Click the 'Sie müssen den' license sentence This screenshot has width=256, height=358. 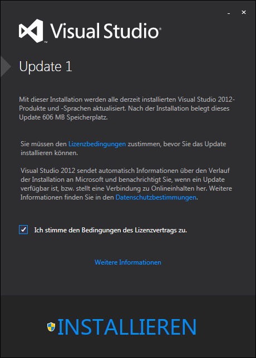[123, 148]
